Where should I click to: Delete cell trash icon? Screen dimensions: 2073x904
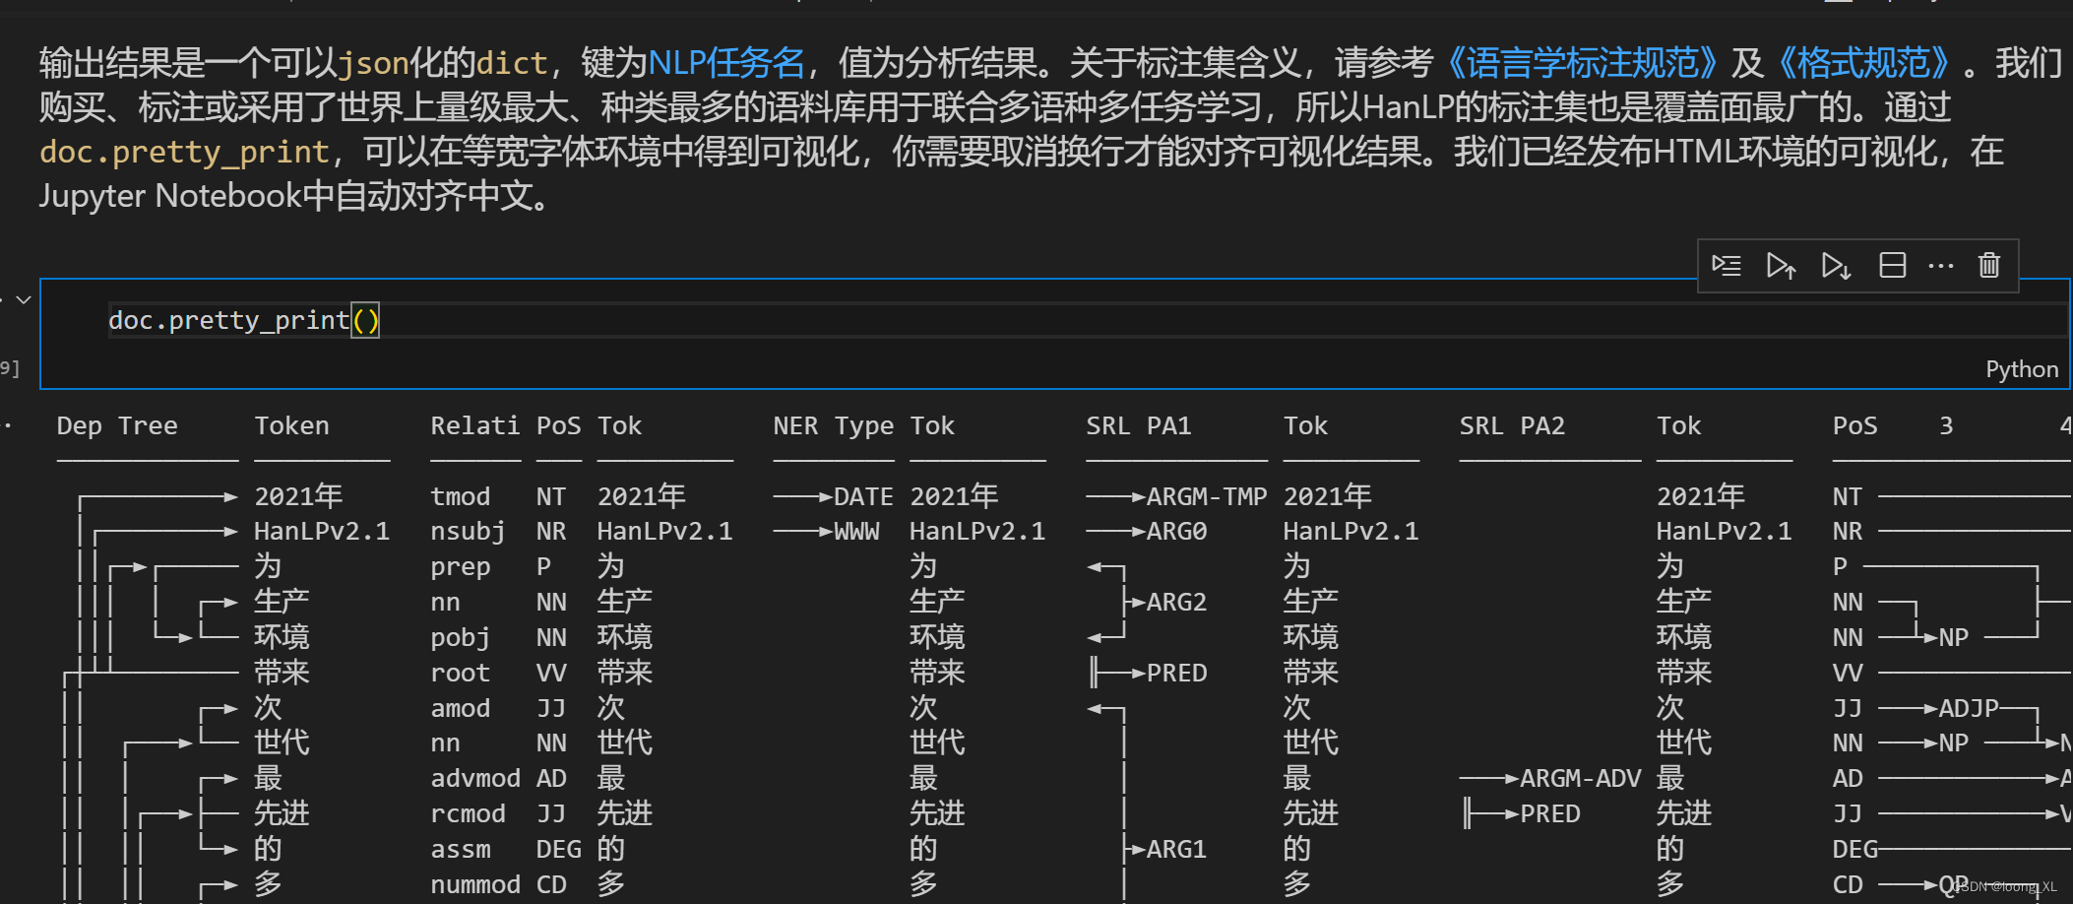coord(1989,265)
